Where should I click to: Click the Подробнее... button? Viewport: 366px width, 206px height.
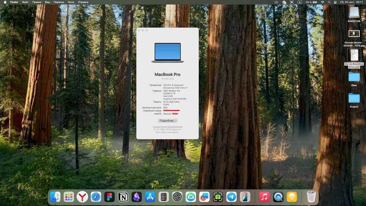pyautogui.click(x=167, y=121)
